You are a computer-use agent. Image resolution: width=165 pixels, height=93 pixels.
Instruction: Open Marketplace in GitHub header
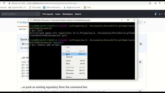pyautogui.click(x=68, y=14)
